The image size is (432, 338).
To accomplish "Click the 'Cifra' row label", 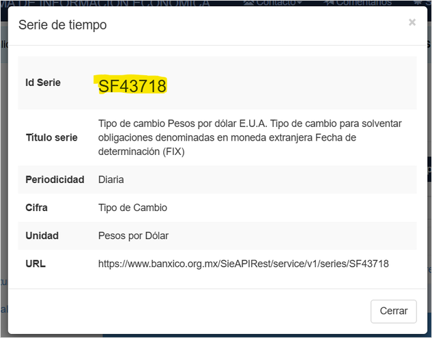I will (37, 208).
